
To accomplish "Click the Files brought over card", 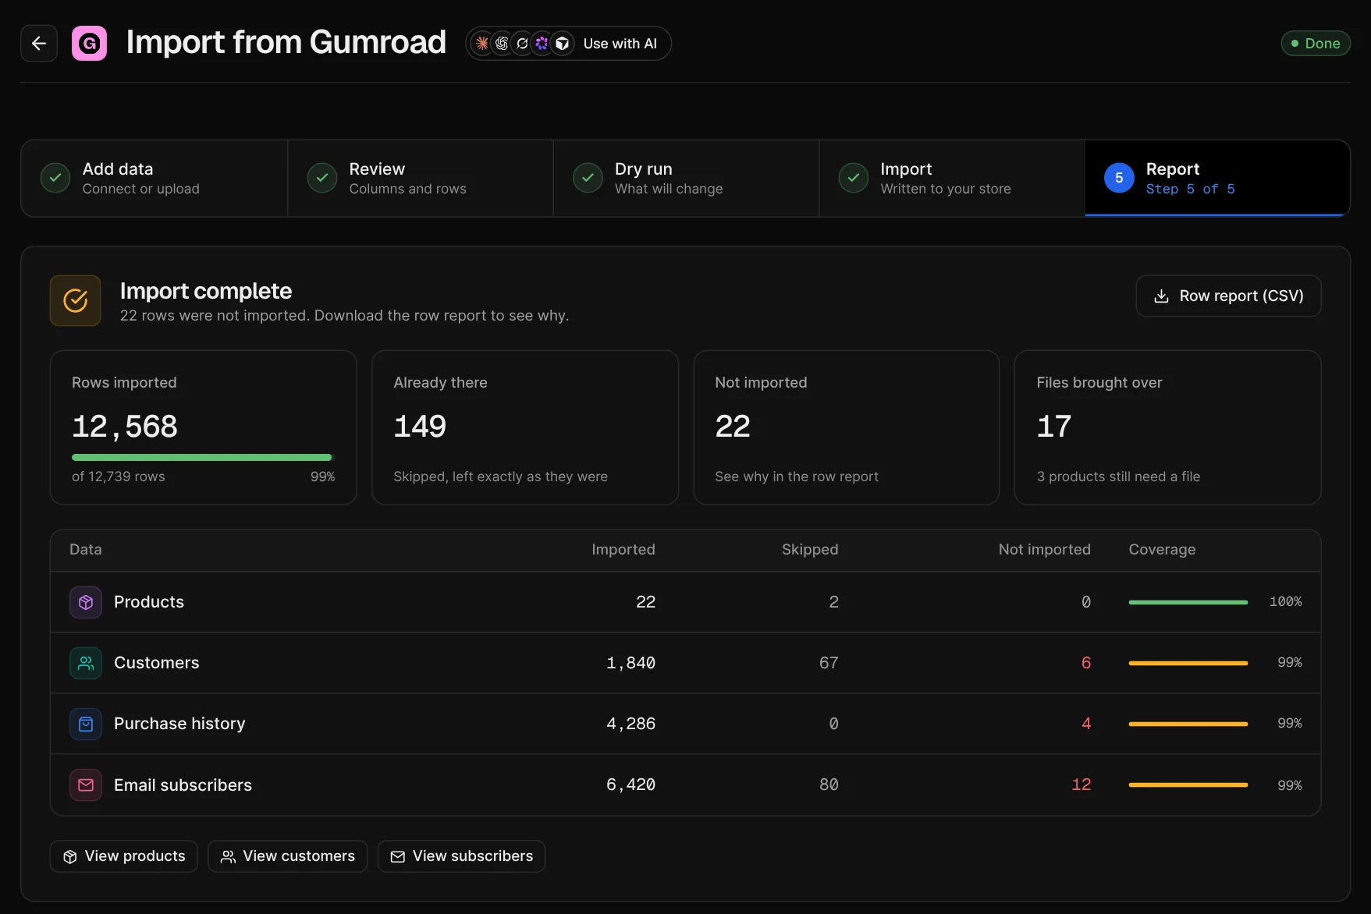I will click(1167, 427).
